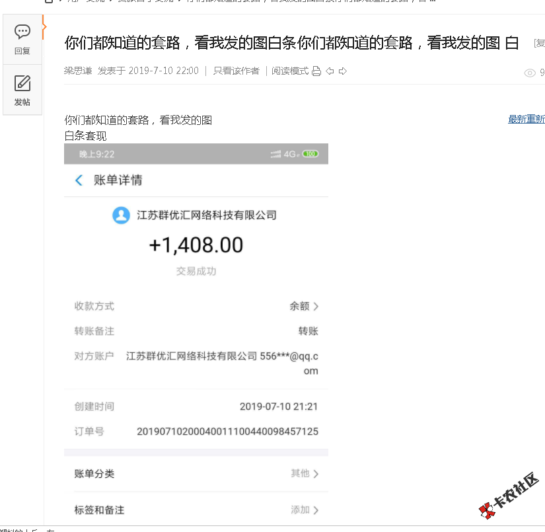Screen dimensions: 545x532
Task: Tap the blue back chevron by 账单详情
Action: coord(79,180)
